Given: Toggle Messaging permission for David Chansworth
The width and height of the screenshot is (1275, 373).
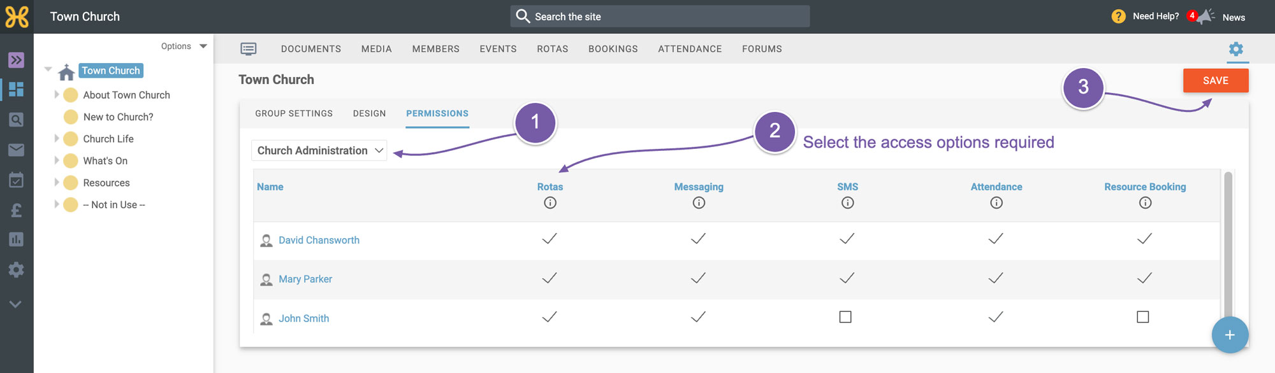Looking at the screenshot, I should coord(698,239).
